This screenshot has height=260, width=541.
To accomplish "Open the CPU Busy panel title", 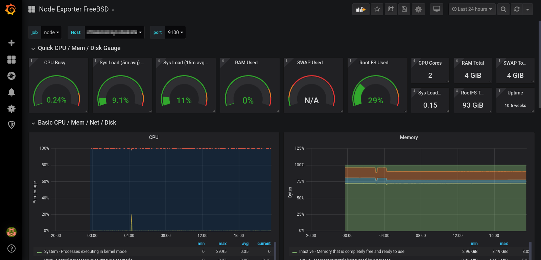I will 55,63.
